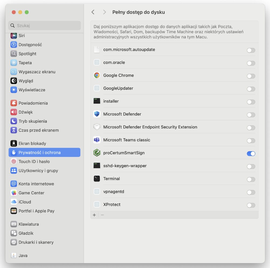Enable Google Chrome disk access switch
The width and height of the screenshot is (270, 268).
251,76
